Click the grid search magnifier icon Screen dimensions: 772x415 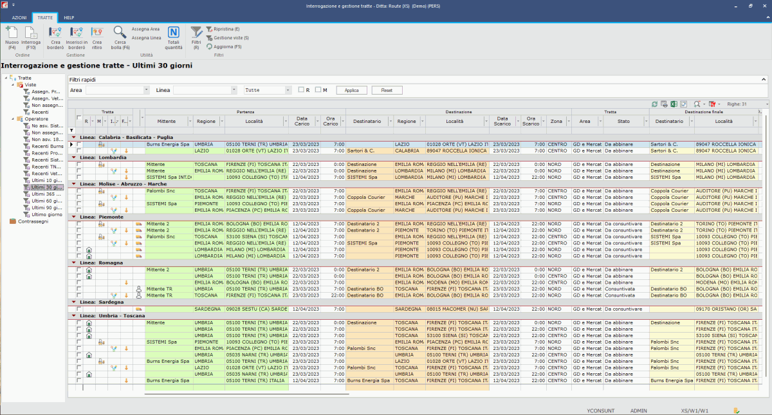click(697, 104)
